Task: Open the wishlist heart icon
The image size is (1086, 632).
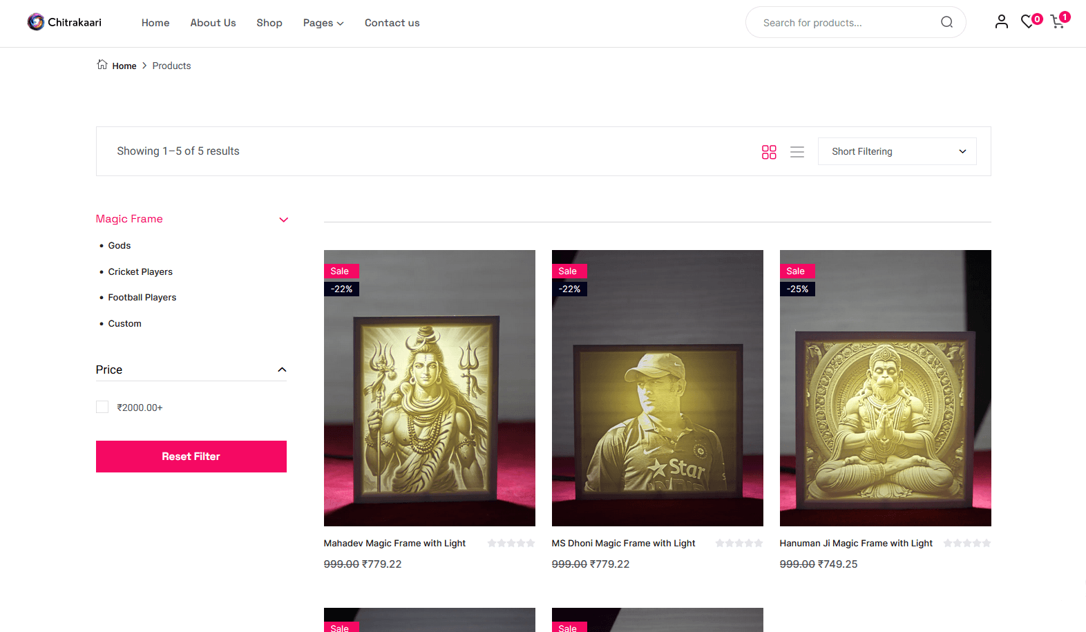Action: pyautogui.click(x=1028, y=22)
